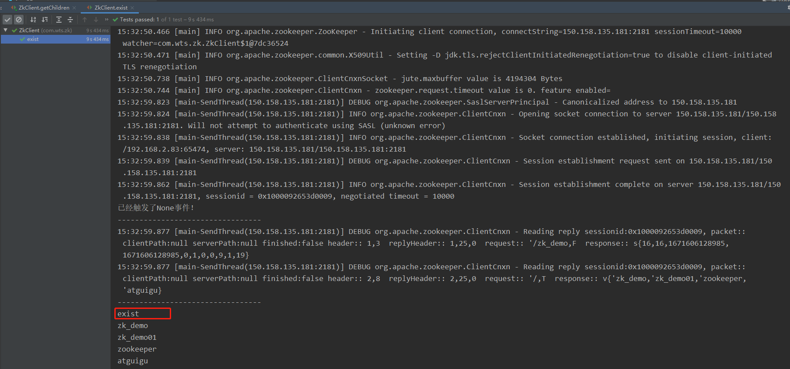This screenshot has width=790, height=369.
Task: Go to previous failed test arrow
Action: click(85, 20)
